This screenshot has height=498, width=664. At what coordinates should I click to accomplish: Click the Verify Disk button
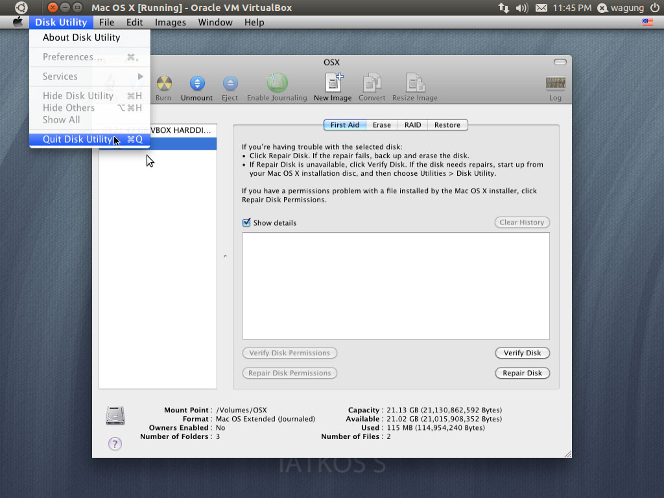point(522,353)
